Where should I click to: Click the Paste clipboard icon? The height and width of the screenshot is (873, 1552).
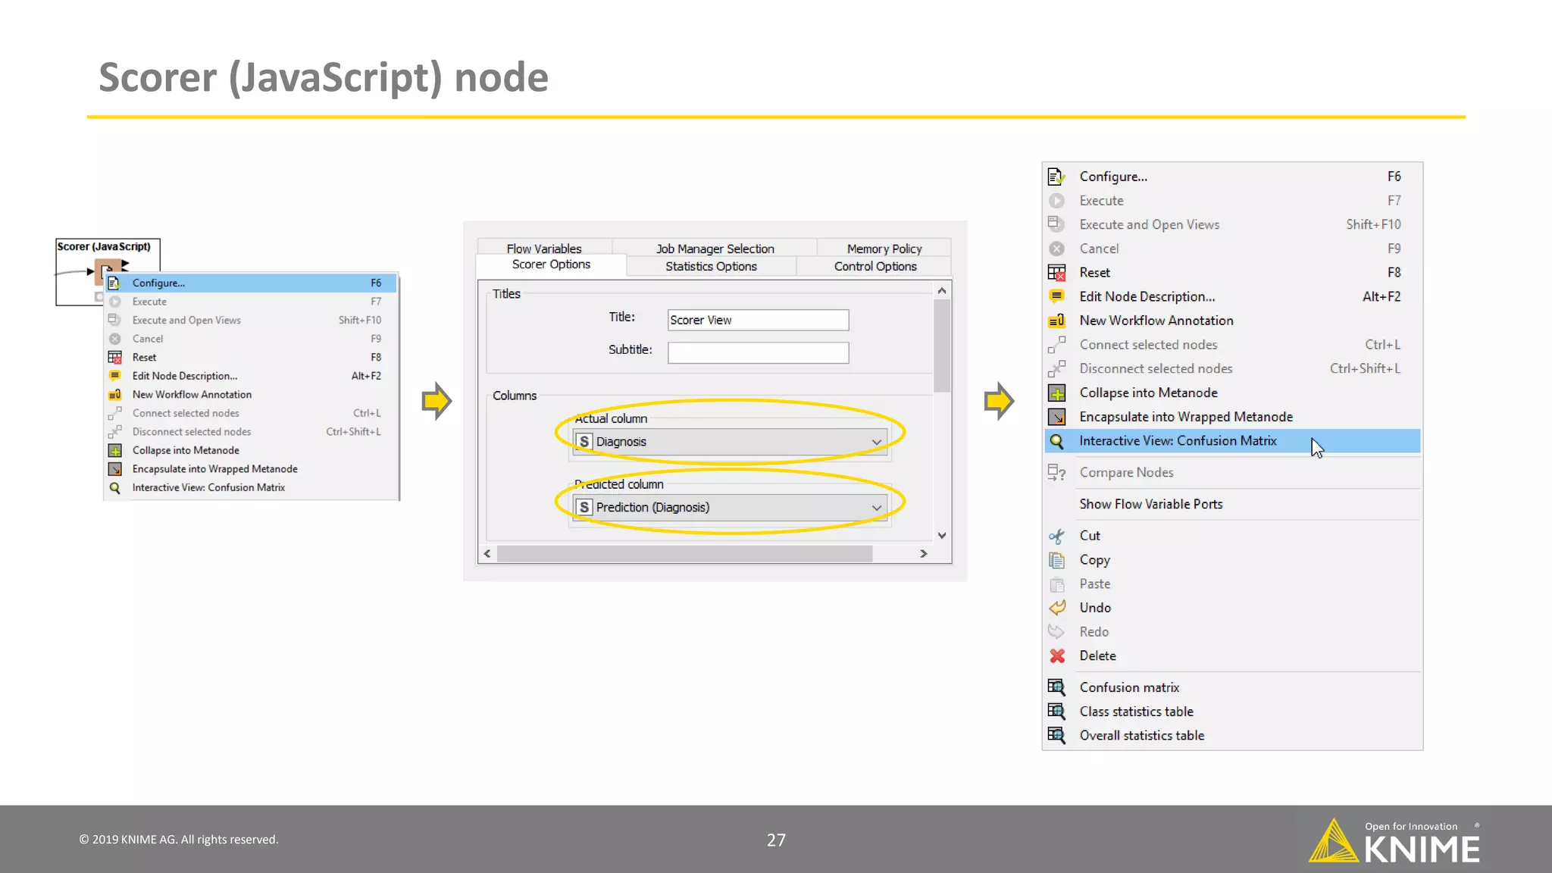tap(1056, 584)
